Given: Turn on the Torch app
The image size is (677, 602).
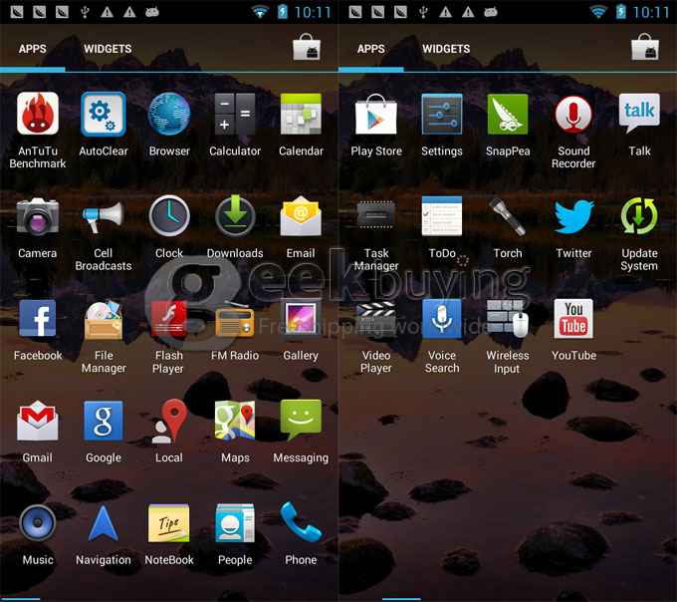Looking at the screenshot, I should [508, 215].
